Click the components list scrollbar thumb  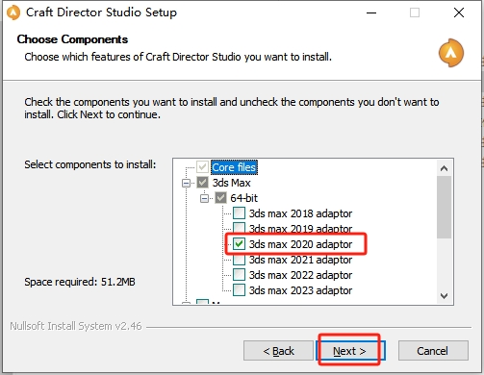click(x=445, y=207)
